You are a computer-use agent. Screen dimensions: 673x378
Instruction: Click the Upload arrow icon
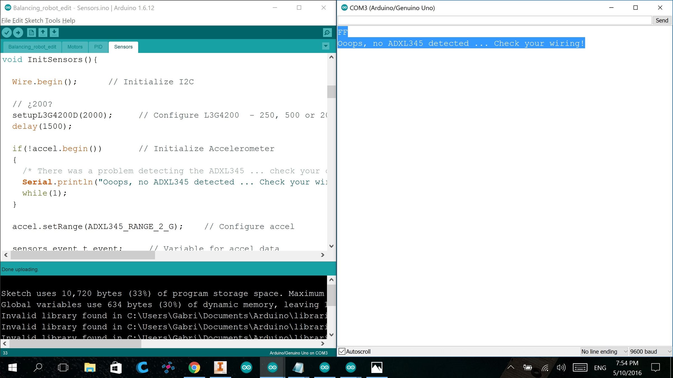click(18, 32)
